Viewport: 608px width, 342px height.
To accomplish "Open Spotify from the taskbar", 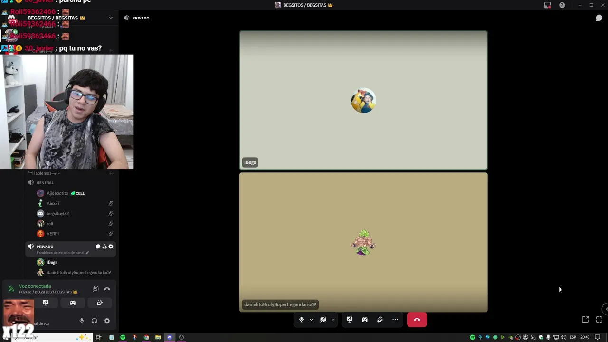I will (123, 337).
